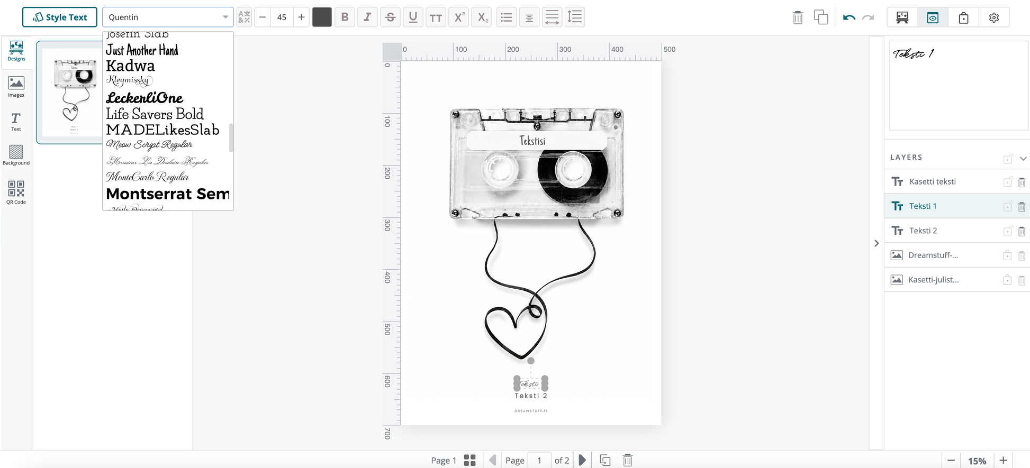This screenshot has height=468, width=1030.
Task: Open the page grid overview
Action: click(x=469, y=460)
